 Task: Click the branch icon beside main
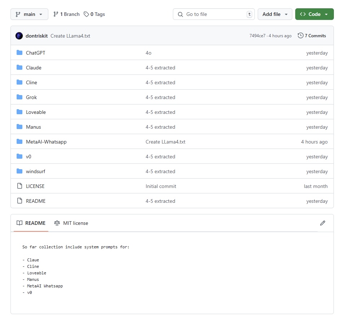[x=18, y=14]
